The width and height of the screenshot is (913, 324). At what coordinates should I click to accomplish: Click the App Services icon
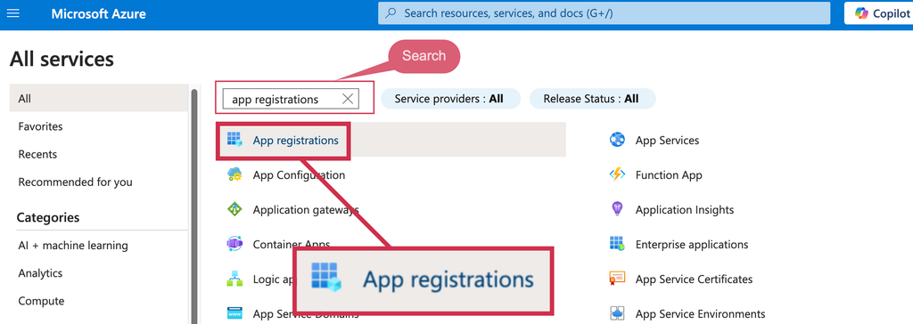click(617, 140)
